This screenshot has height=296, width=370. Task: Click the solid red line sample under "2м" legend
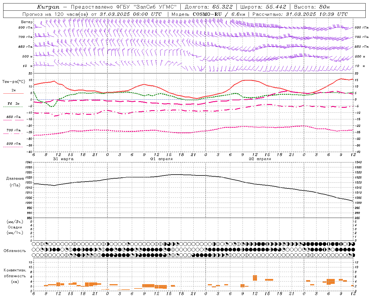click(13, 94)
